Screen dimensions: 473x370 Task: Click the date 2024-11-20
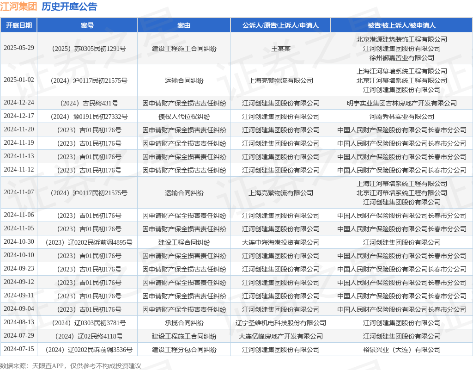[18, 129]
